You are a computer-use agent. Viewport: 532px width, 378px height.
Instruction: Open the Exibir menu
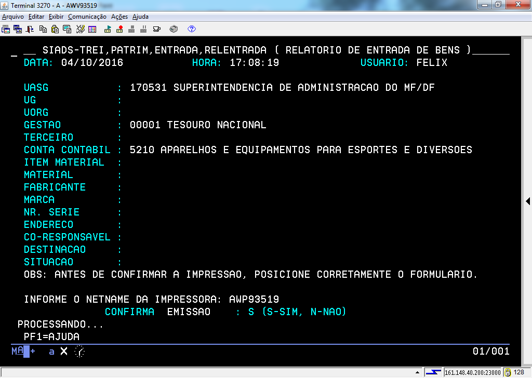pyautogui.click(x=56, y=17)
